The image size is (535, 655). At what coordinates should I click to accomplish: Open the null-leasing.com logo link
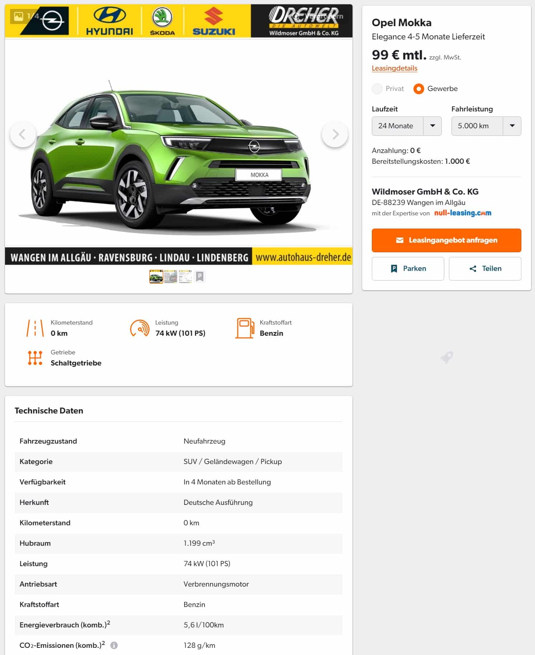[x=463, y=213]
